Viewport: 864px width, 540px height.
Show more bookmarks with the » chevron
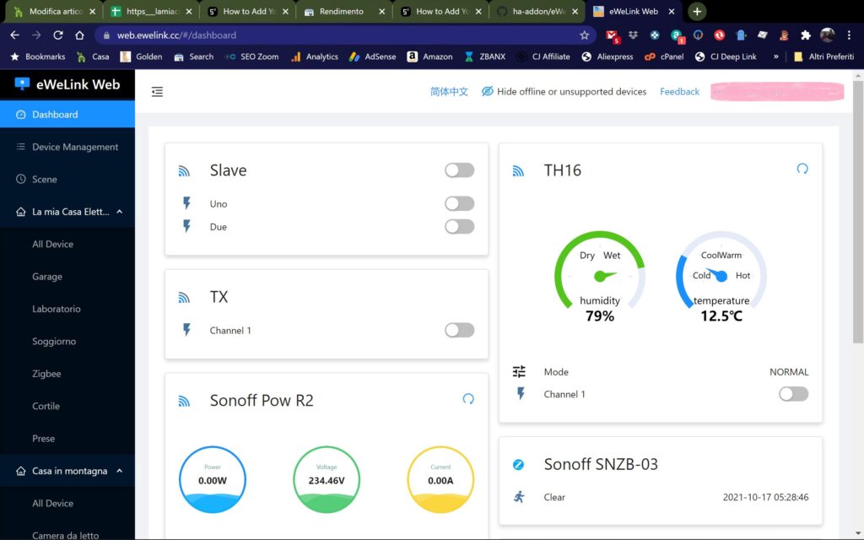[776, 57]
